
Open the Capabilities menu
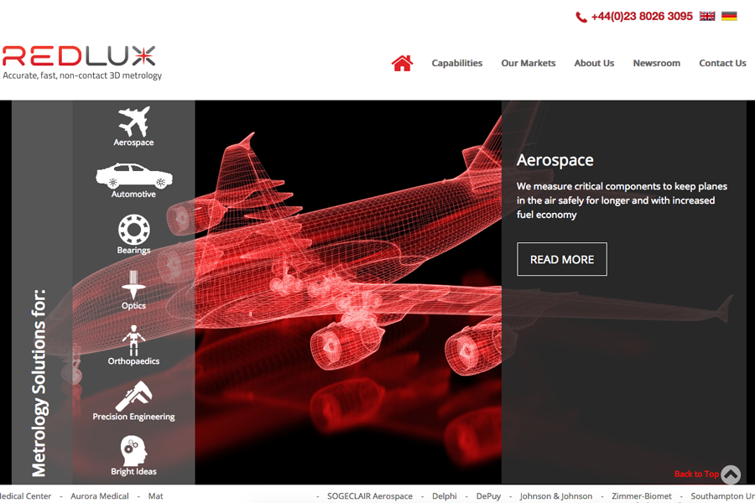pos(457,63)
